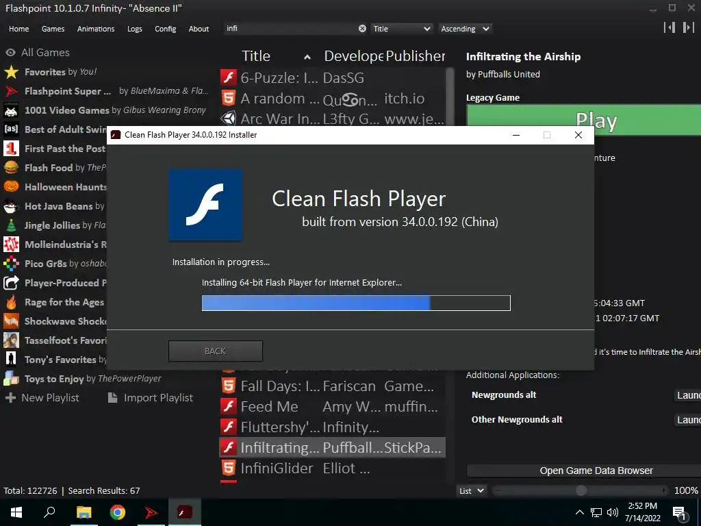
Task: Open the List layout dropdown
Action: tap(472, 490)
